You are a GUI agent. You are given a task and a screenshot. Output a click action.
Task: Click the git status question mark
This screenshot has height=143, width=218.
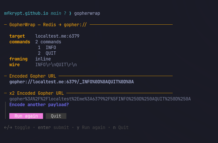click(65, 13)
